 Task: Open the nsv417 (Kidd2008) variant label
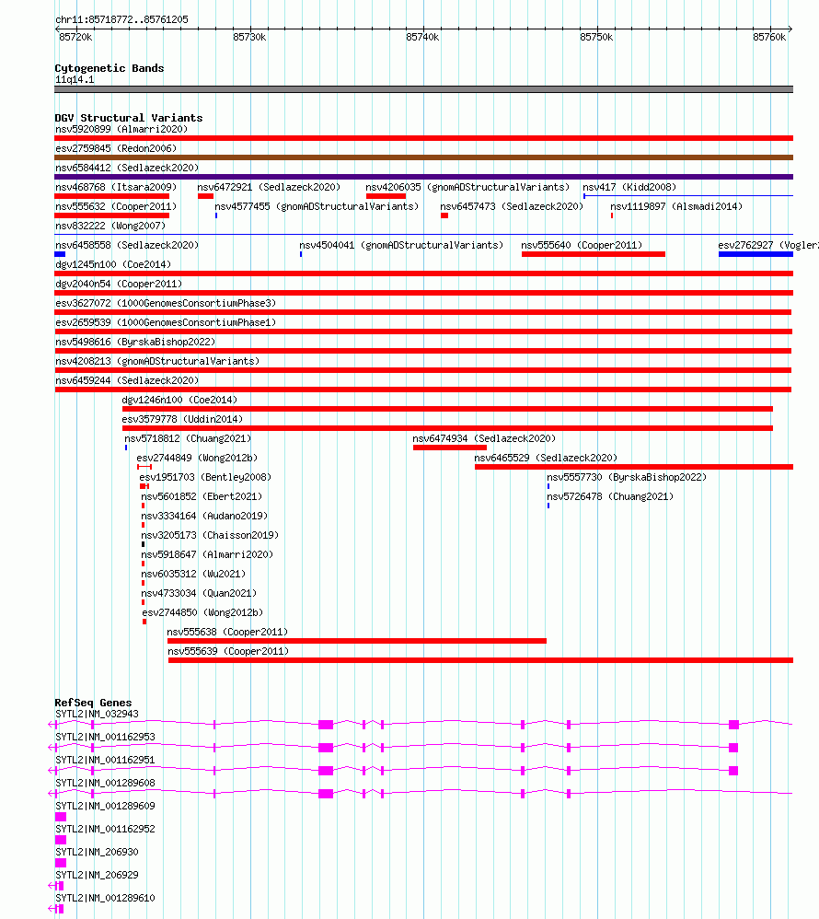tap(629, 187)
